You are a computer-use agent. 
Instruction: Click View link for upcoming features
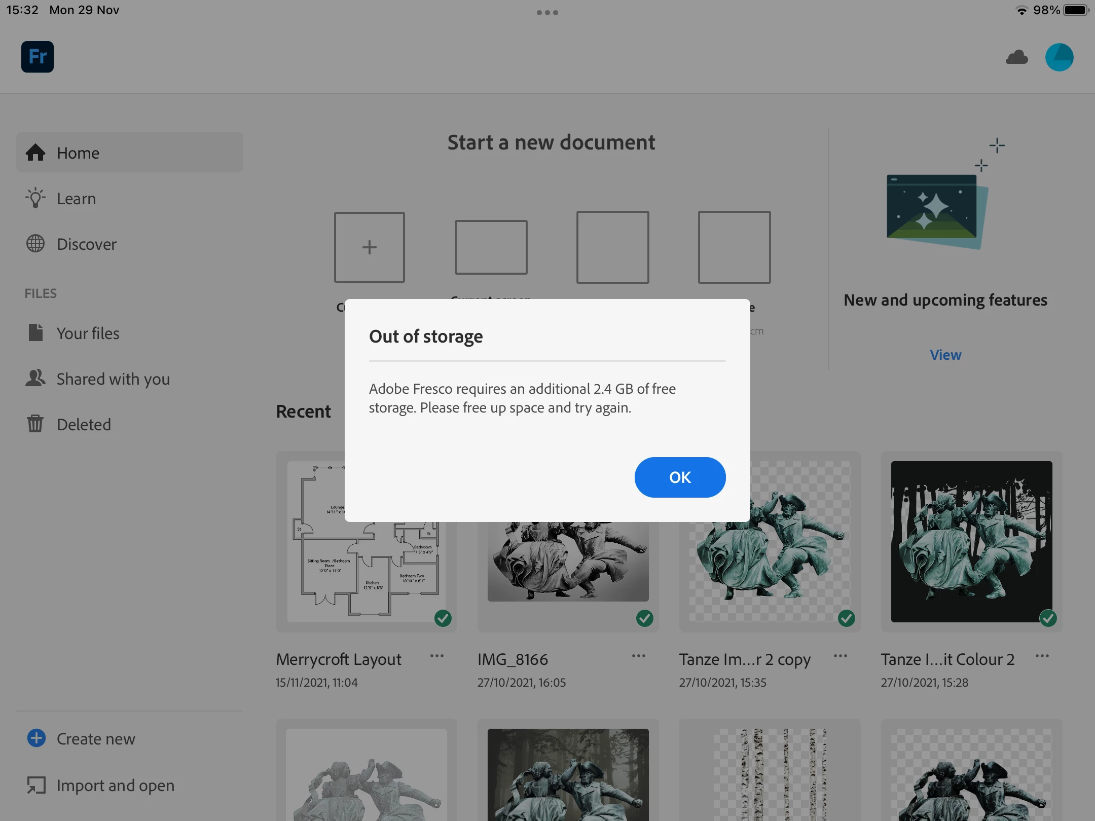(x=945, y=355)
